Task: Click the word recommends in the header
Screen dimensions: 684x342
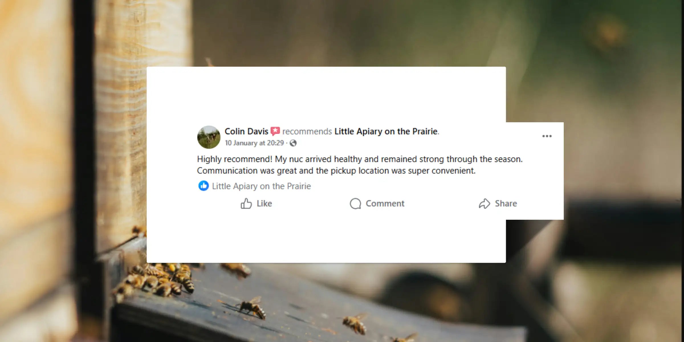Action: 307,131
